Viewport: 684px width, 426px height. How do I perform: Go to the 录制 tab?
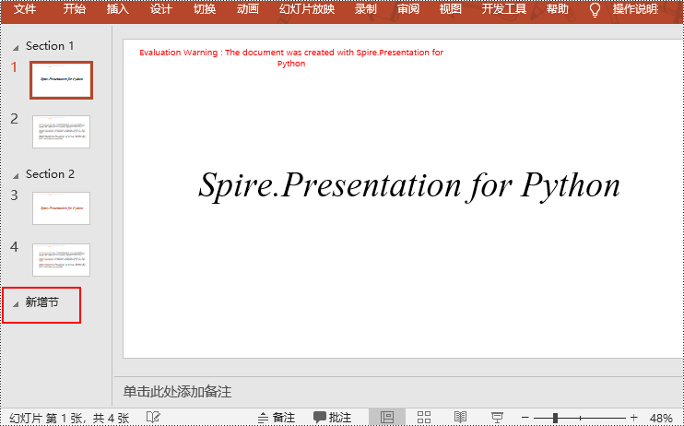[x=365, y=8]
